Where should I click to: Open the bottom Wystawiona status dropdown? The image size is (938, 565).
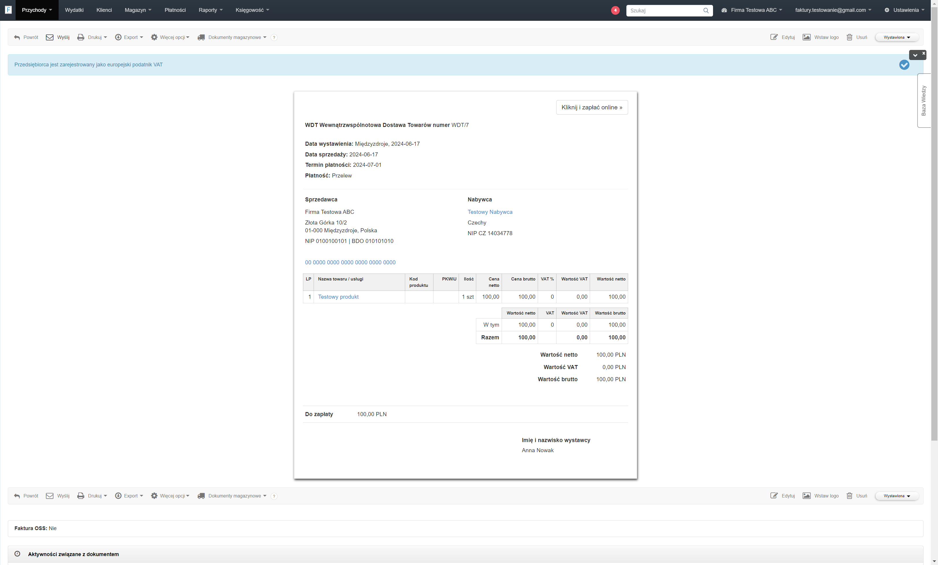coord(897,496)
